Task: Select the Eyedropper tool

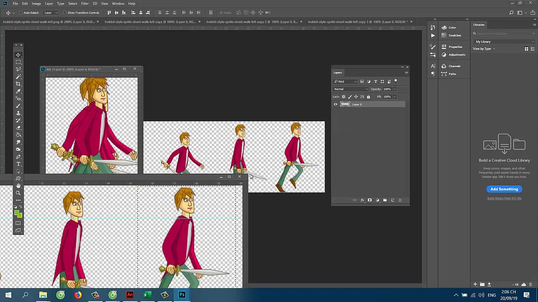Action: (18, 91)
